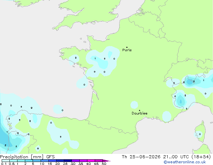
Task: Select the 5–10 mm legend color swatch
Action: (37, 161)
